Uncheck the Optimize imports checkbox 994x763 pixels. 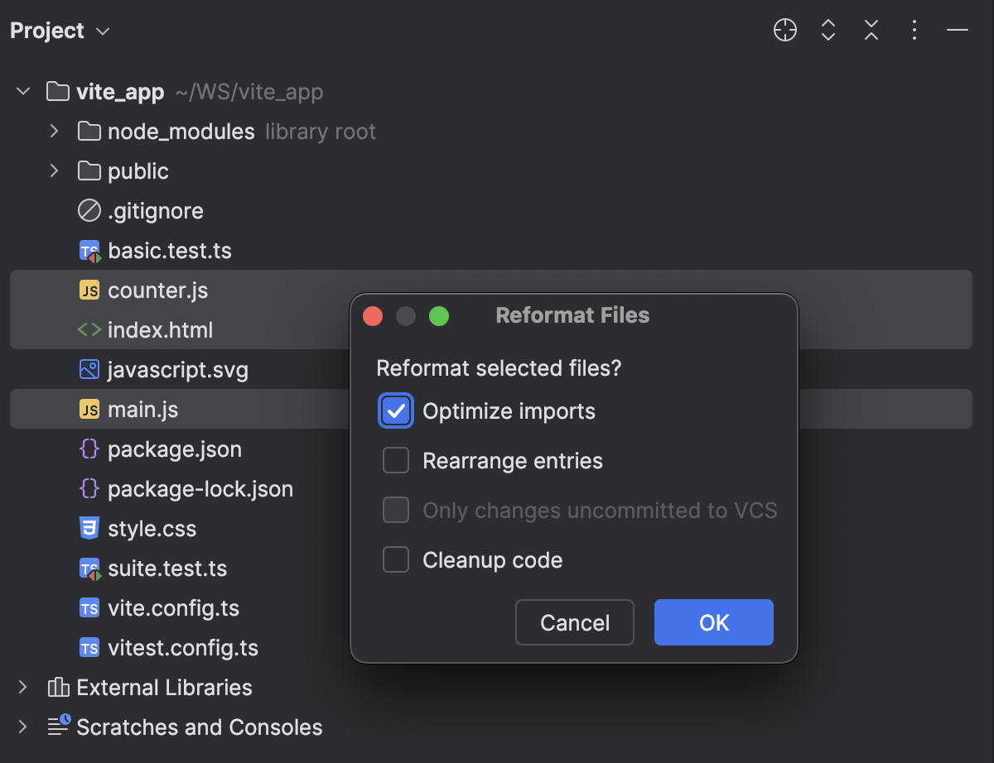pos(395,410)
